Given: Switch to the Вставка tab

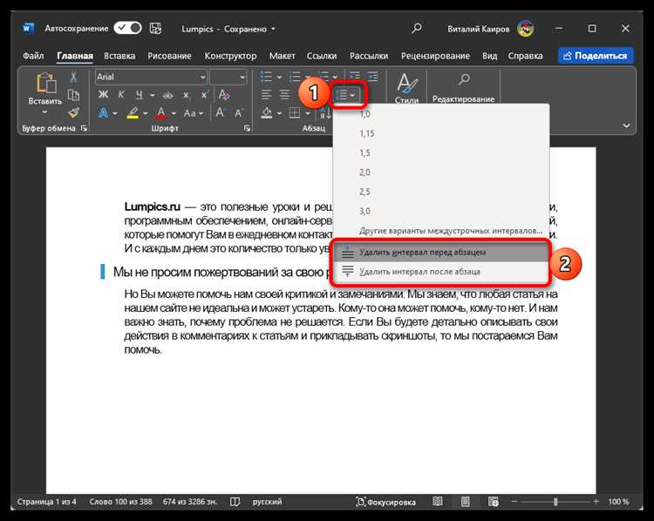Looking at the screenshot, I should coord(119,56).
